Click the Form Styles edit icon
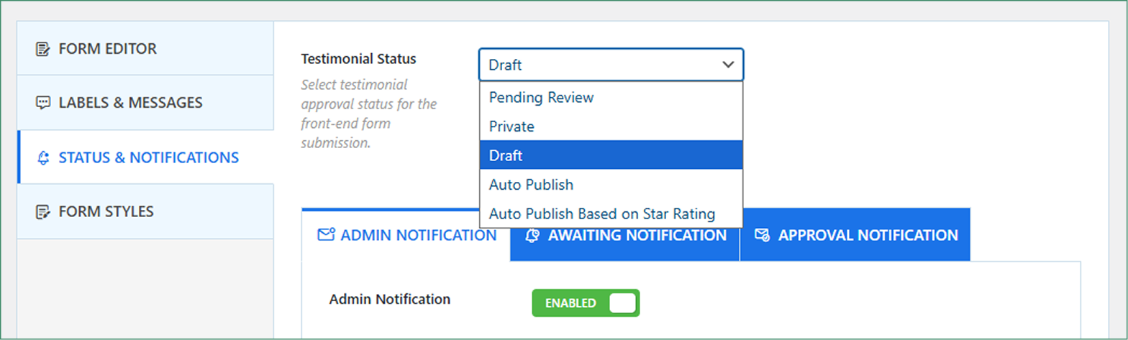 (43, 212)
